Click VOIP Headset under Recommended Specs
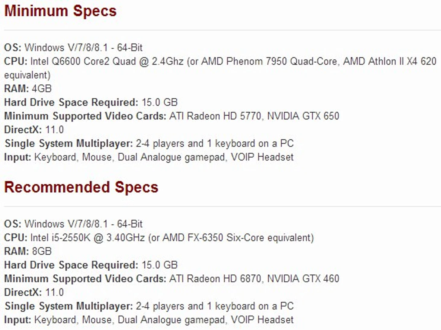The height and width of the screenshot is (330, 441). [x=262, y=320]
